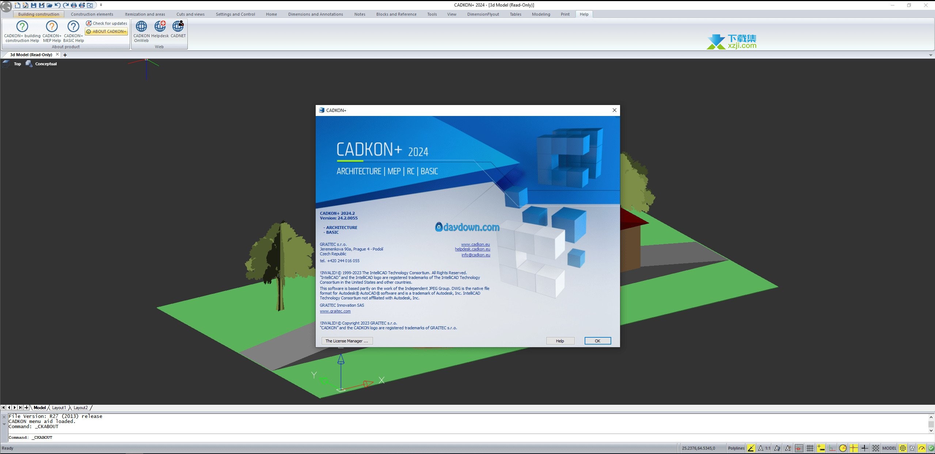Image resolution: width=935 pixels, height=454 pixels.
Task: Click Conceptual visual style dropdown
Action: [x=46, y=64]
